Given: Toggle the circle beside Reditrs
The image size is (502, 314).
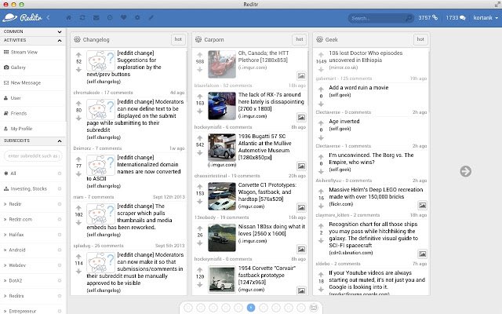Looking at the screenshot, I should 60,296.
